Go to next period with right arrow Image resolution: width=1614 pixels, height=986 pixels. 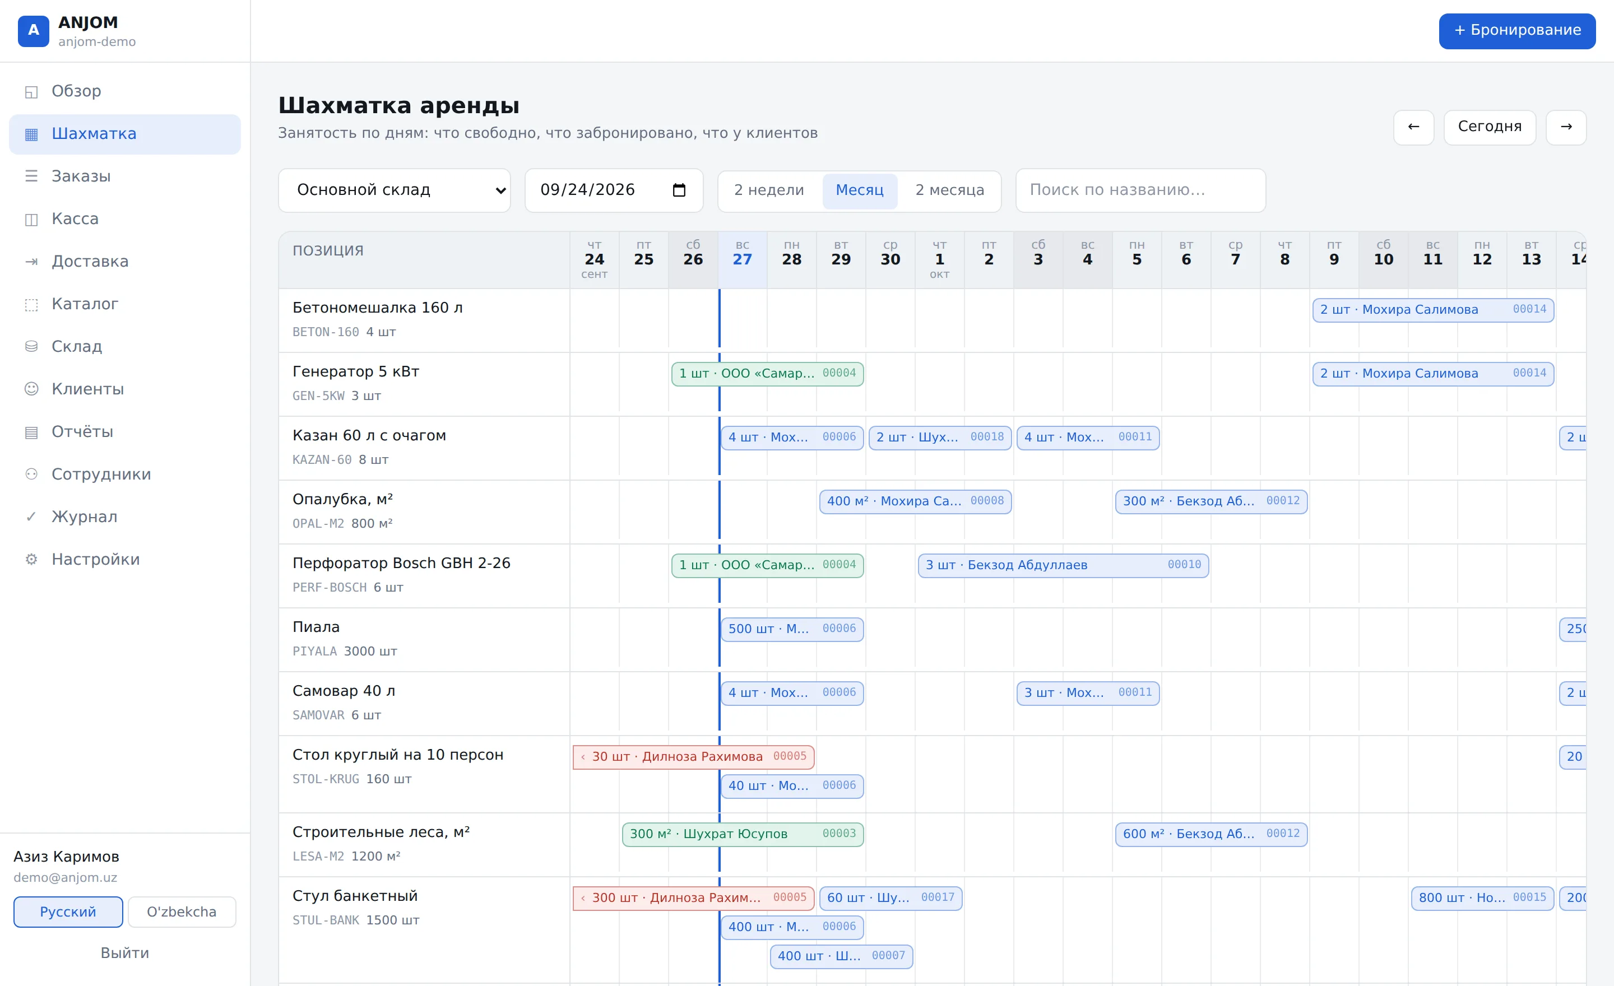click(x=1566, y=127)
